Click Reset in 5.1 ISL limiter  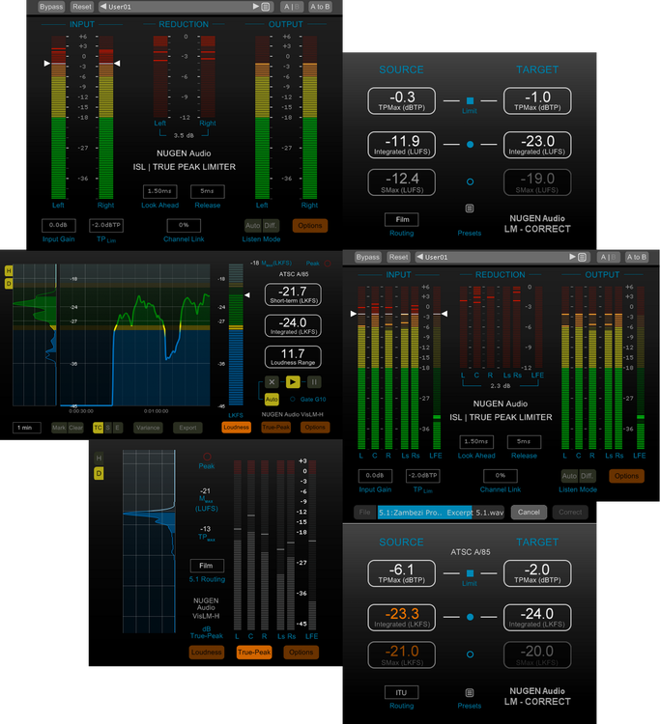(398, 257)
